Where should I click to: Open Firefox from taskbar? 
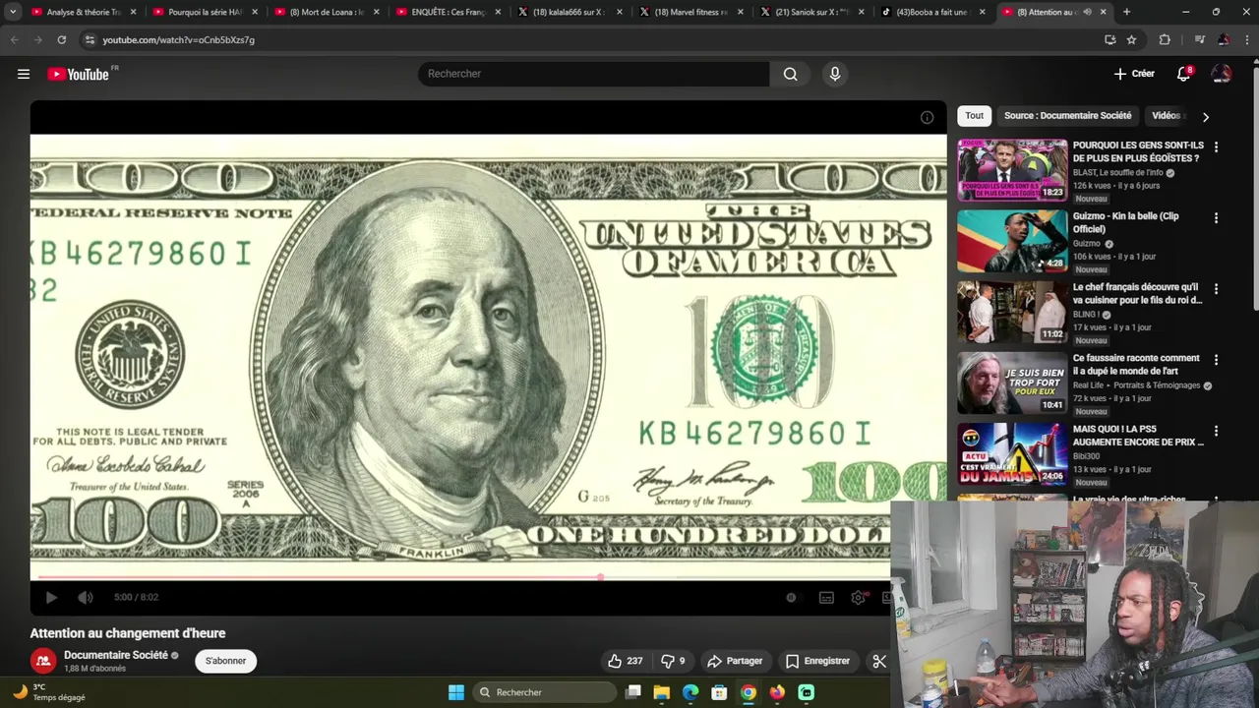(777, 692)
